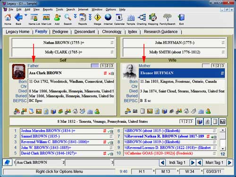Expand the Back history dropdown arrow

click(x=26, y=15)
